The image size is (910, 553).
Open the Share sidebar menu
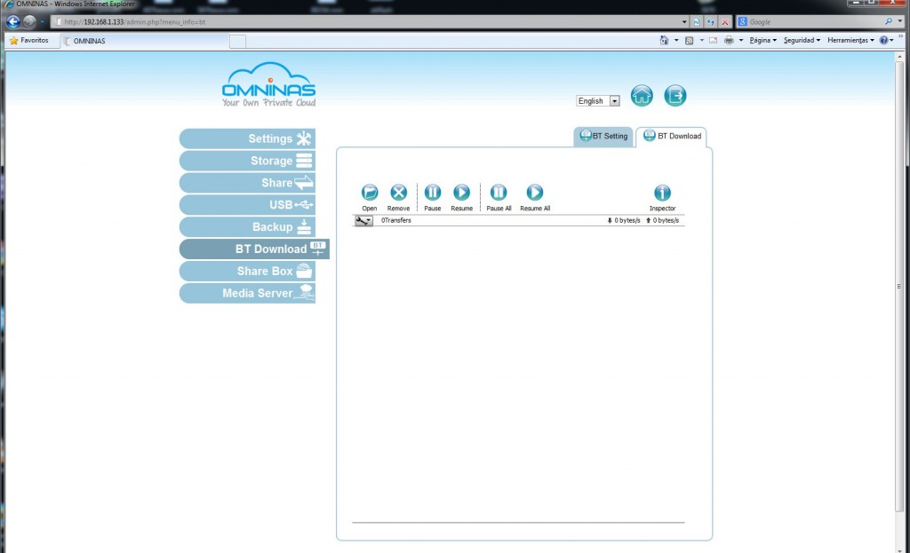coord(247,183)
